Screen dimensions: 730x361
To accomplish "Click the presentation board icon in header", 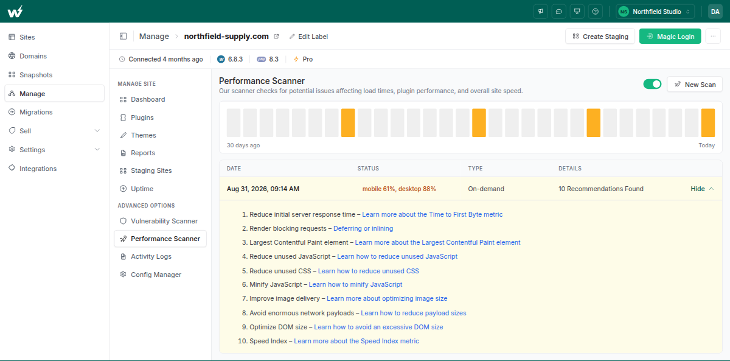I will coord(577,11).
